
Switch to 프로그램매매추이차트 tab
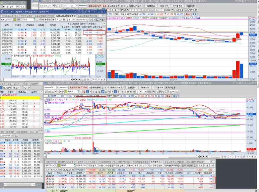coord(87,16)
